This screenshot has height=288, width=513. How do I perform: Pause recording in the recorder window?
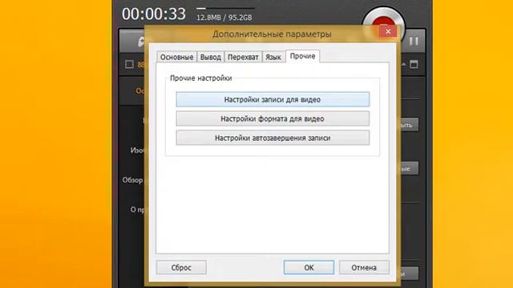coord(414,41)
